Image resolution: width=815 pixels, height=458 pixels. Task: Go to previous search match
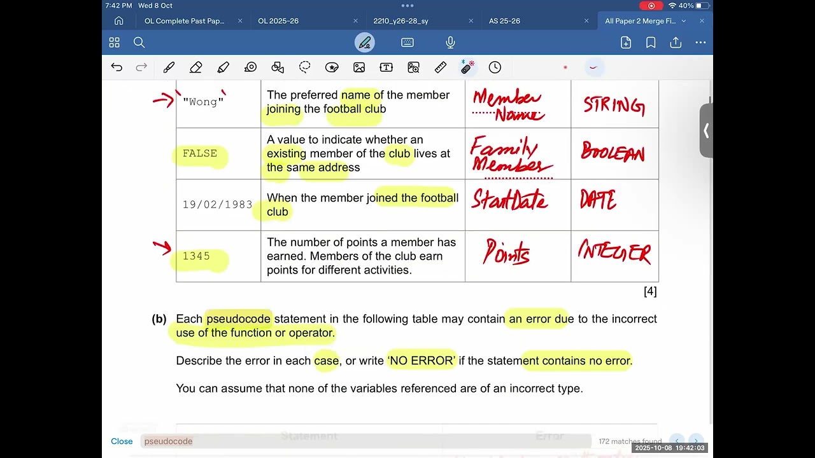(677, 441)
